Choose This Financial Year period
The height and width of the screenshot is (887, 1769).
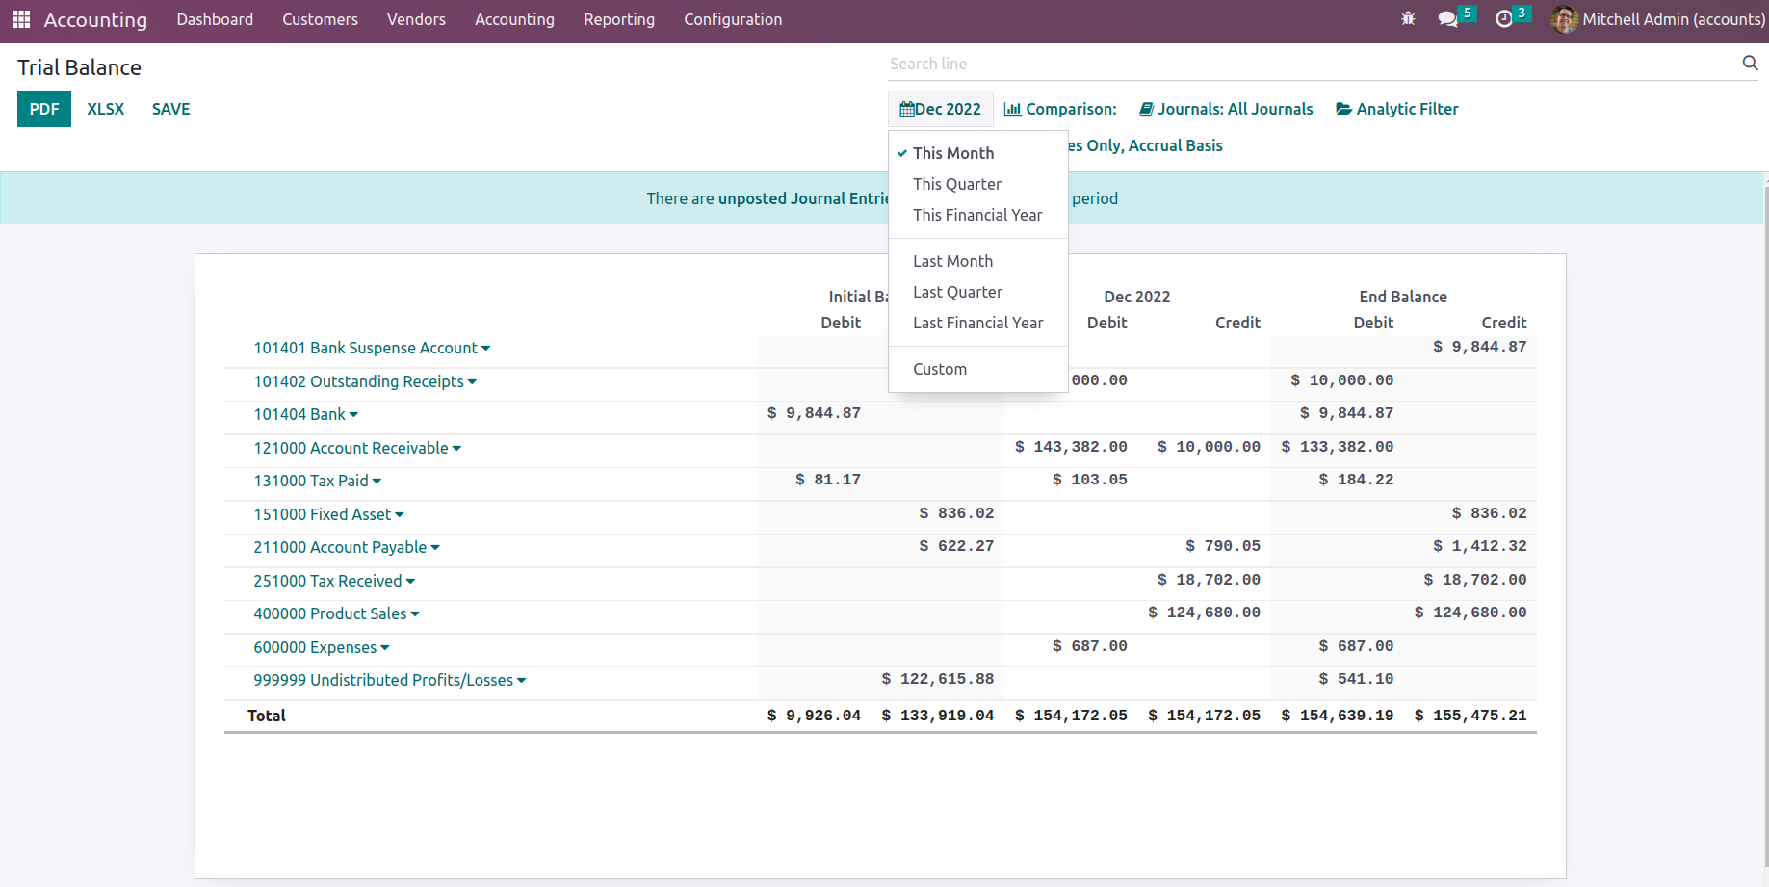coord(978,215)
